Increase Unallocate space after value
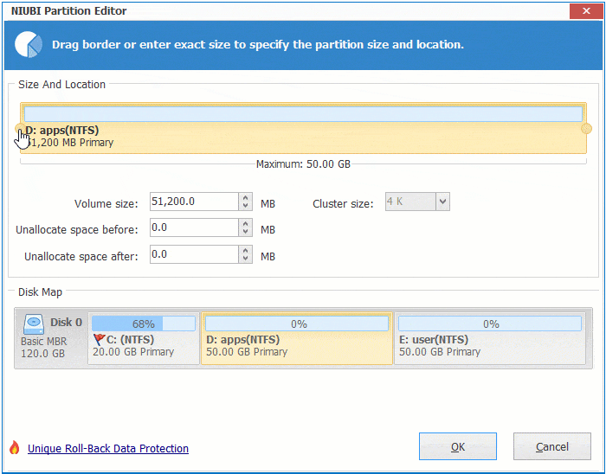 pyautogui.click(x=245, y=250)
